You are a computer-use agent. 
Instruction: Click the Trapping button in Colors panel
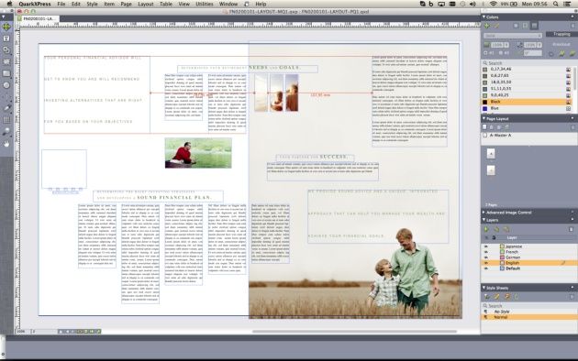pyautogui.click(x=561, y=34)
